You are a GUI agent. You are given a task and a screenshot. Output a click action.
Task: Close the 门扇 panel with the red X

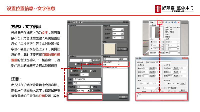pos(179,22)
